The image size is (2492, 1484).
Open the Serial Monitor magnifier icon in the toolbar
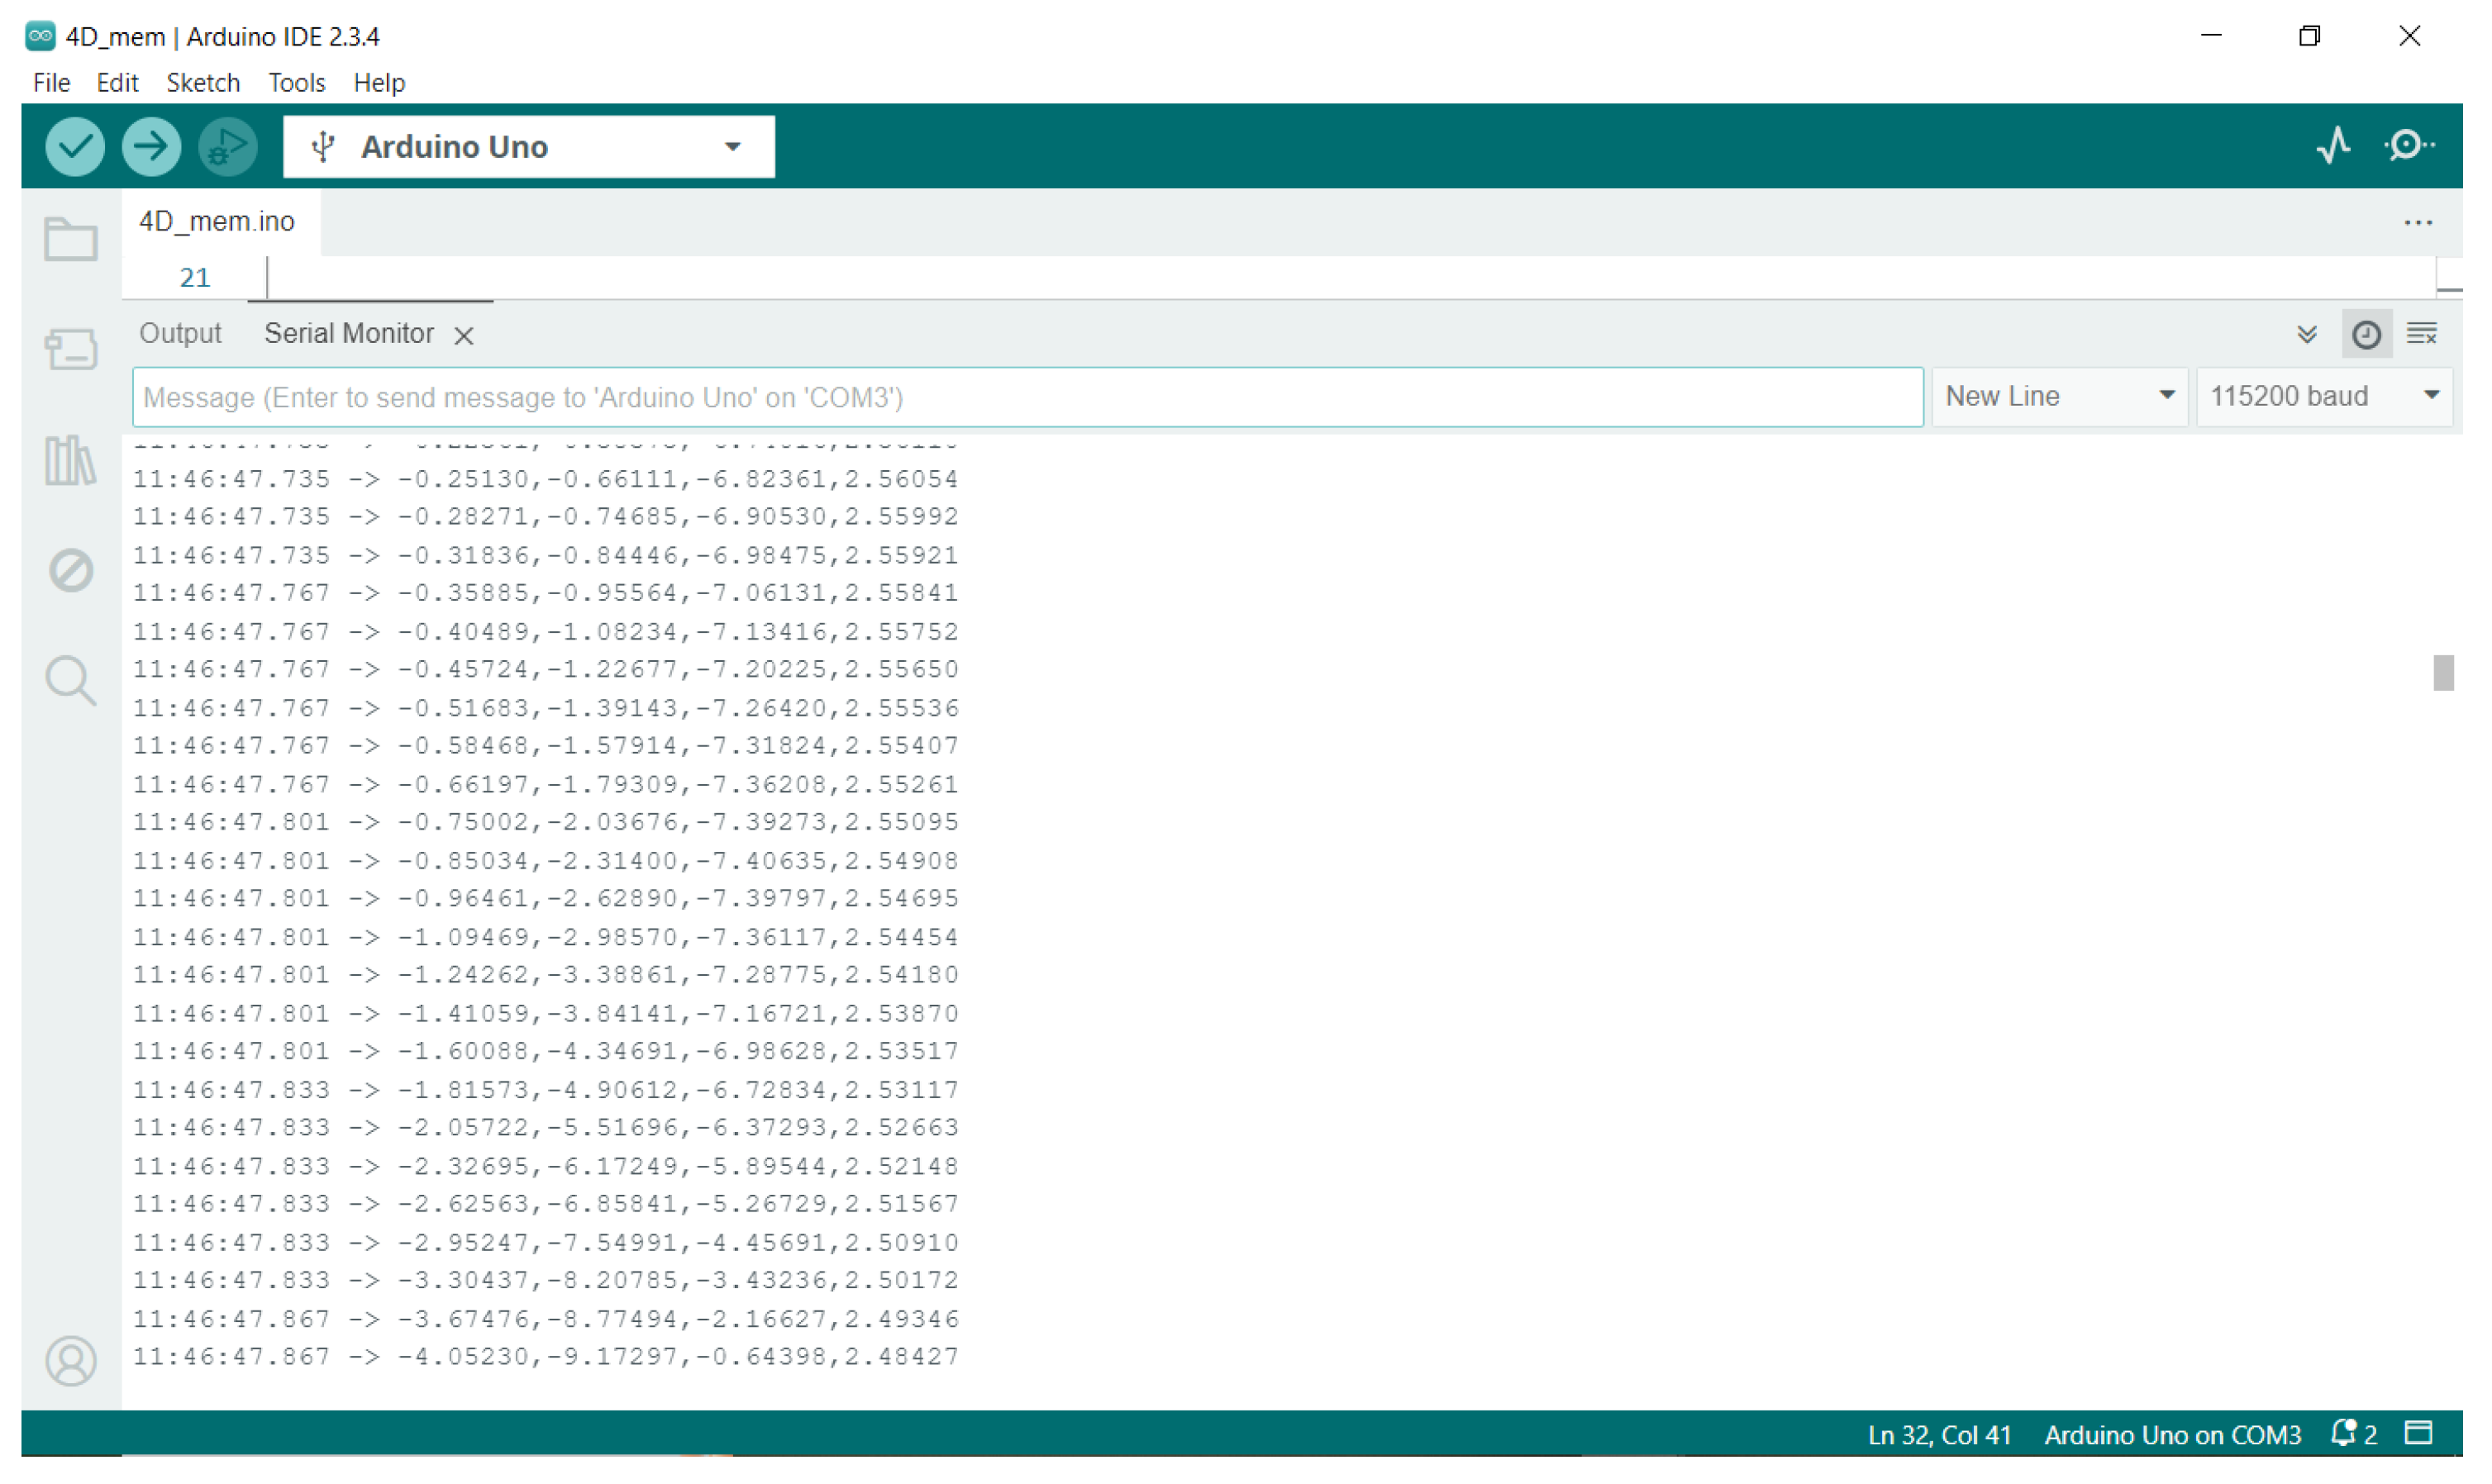click(2410, 146)
